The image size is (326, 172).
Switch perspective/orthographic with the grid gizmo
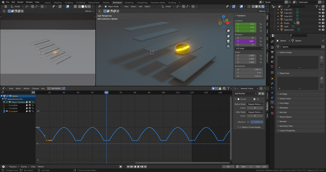(229, 46)
